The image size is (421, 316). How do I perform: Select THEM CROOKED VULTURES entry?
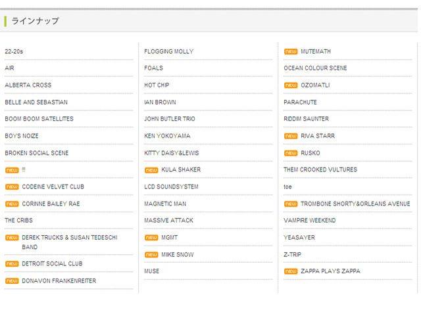tap(320, 169)
